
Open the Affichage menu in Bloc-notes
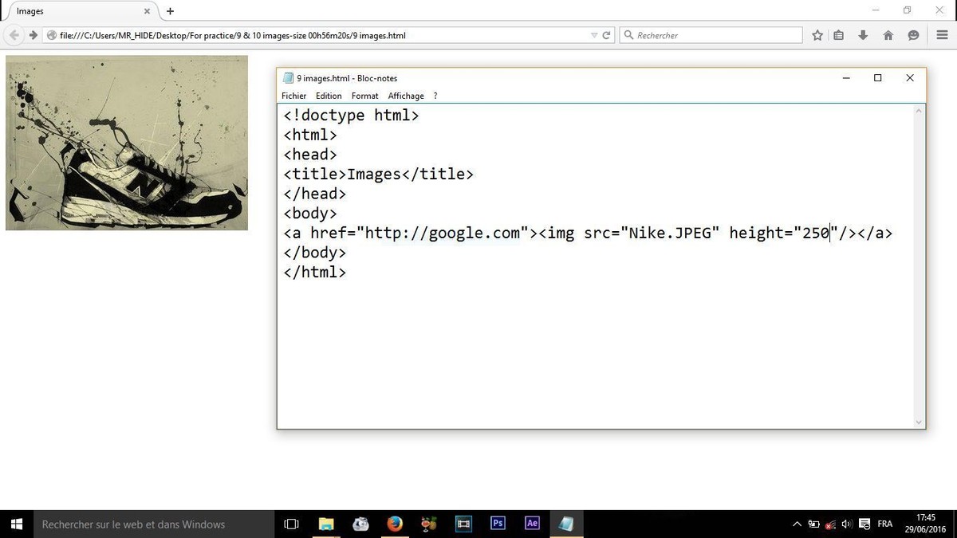[406, 96]
